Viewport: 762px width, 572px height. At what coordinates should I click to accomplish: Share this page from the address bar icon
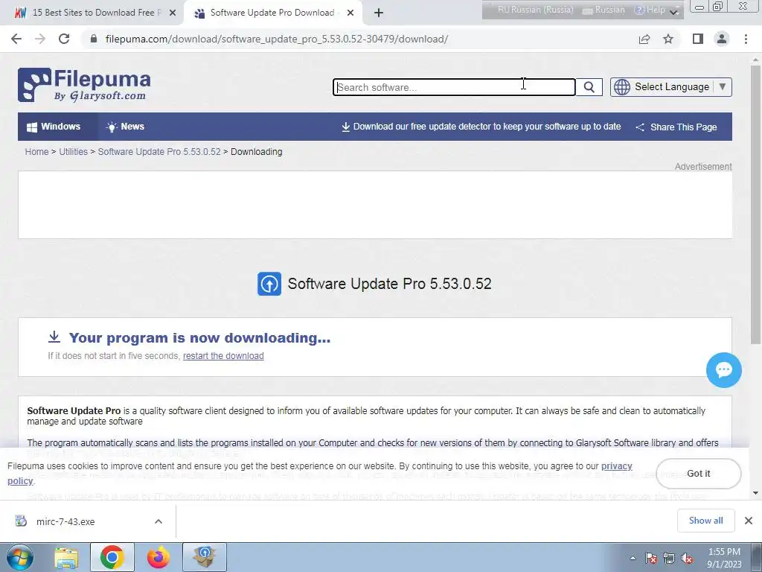644,39
